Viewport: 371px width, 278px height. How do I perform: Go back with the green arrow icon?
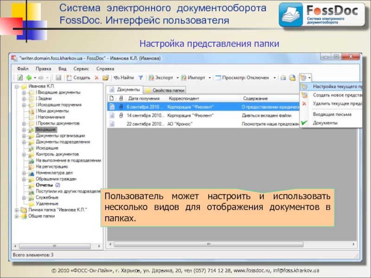29,77
